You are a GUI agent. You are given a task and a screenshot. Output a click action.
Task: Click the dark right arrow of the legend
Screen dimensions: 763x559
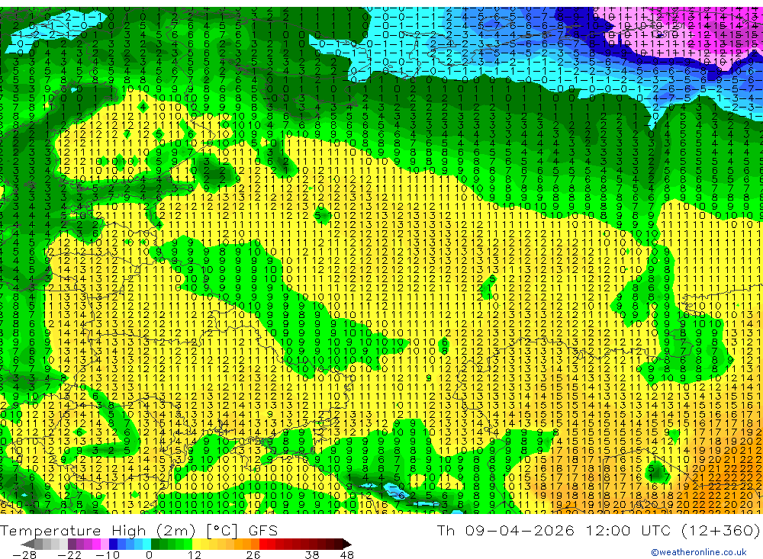pos(347,545)
